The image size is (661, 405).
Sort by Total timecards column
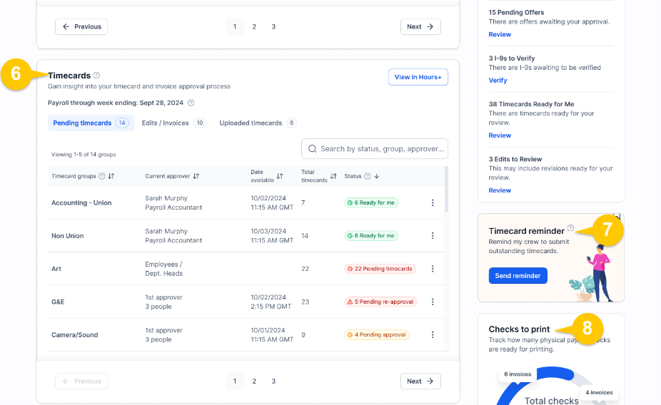pyautogui.click(x=333, y=176)
